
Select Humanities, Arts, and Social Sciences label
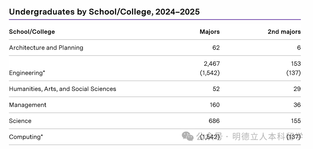[63, 89]
